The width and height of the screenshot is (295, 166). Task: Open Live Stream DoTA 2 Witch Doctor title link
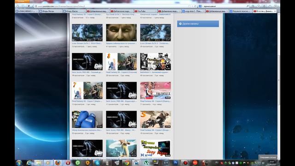tap(87, 43)
